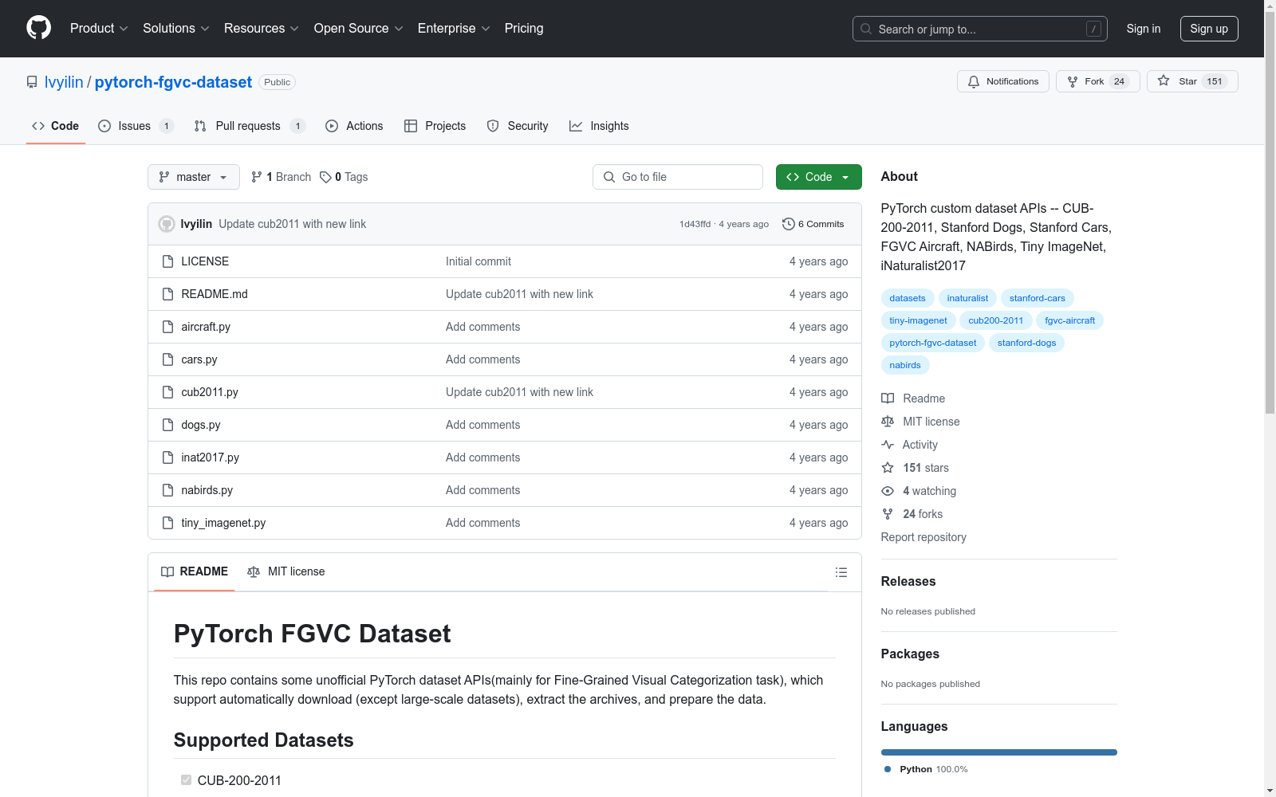Switch to the Insights tab
Viewport: 1276px width, 797px height.
point(599,126)
